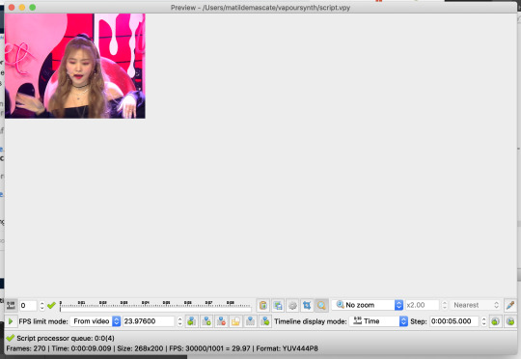The width and height of the screenshot is (521, 359).
Task: Toggle the timeline panel button
Action: tap(11, 305)
